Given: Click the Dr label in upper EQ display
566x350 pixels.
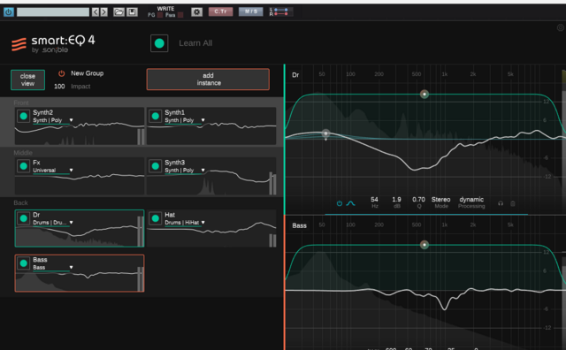Looking at the screenshot, I should point(295,75).
